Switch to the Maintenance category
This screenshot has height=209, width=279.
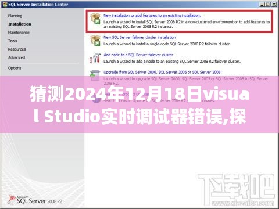coord(19,33)
